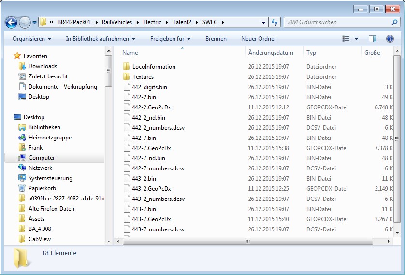Select Desktop under Favoriten
This screenshot has width=405, height=275.
coord(39,97)
